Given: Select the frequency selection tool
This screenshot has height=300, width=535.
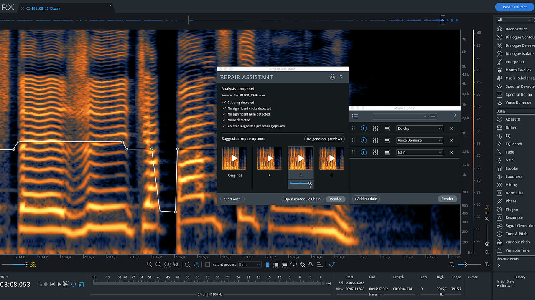Looking at the screenshot, I should point(285,265).
